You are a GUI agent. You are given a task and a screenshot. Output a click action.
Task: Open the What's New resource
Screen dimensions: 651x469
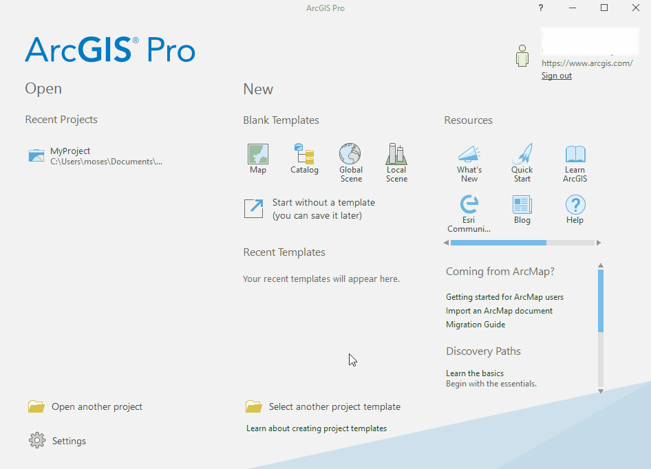coord(469,163)
